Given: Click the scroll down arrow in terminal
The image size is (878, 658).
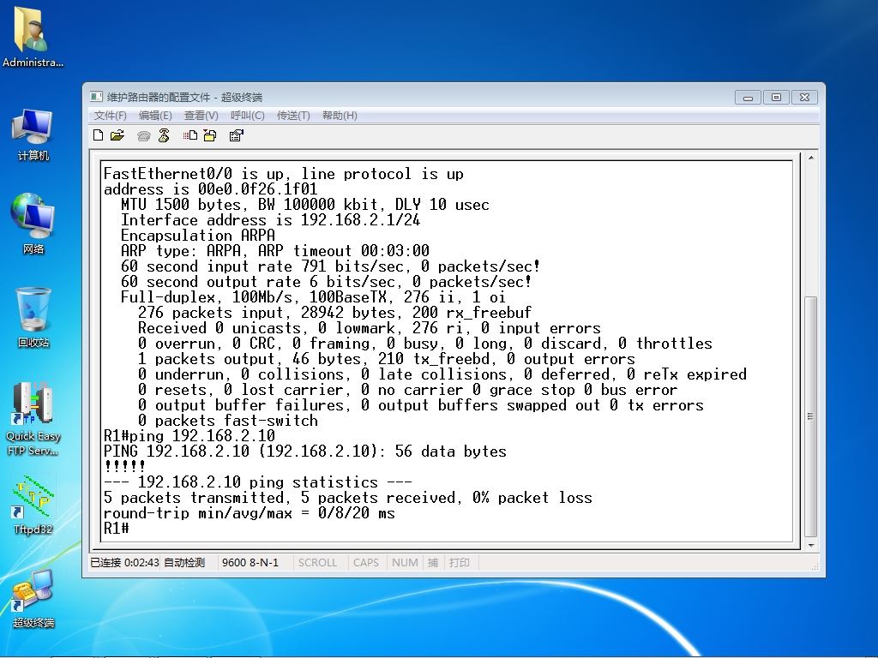Looking at the screenshot, I should point(810,545).
